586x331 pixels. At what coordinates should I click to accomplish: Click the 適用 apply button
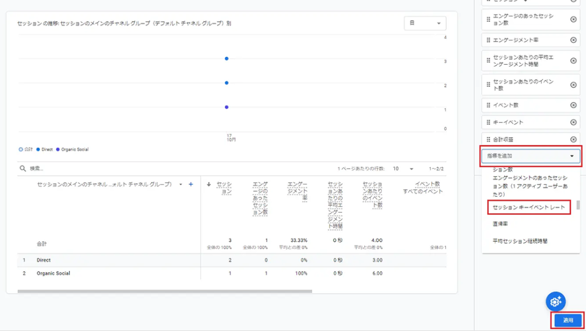click(x=568, y=320)
